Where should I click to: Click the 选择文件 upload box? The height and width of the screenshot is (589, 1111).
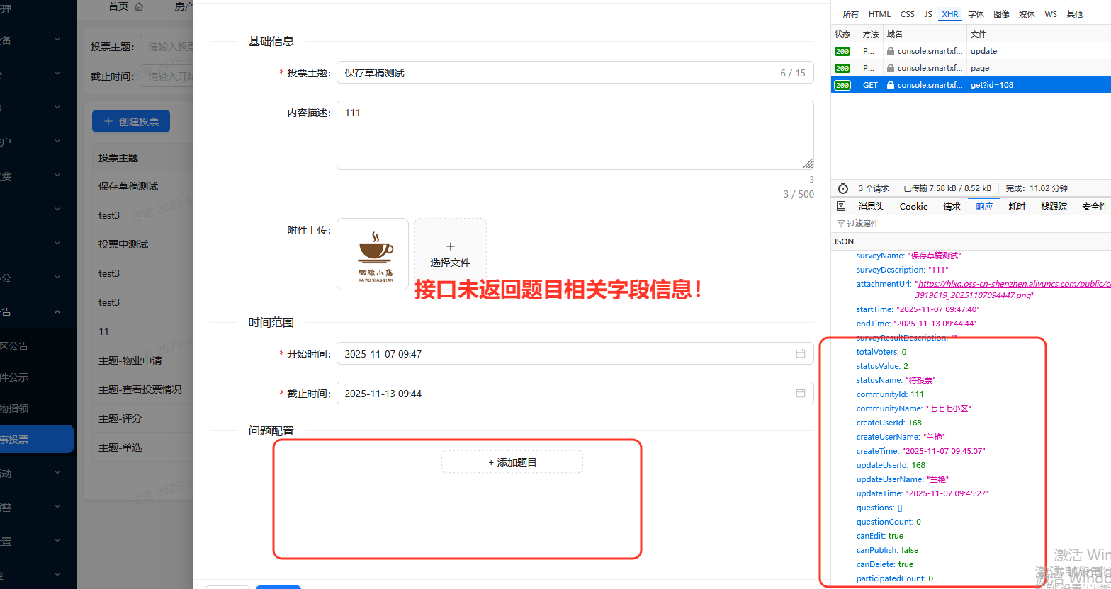[x=451, y=254]
